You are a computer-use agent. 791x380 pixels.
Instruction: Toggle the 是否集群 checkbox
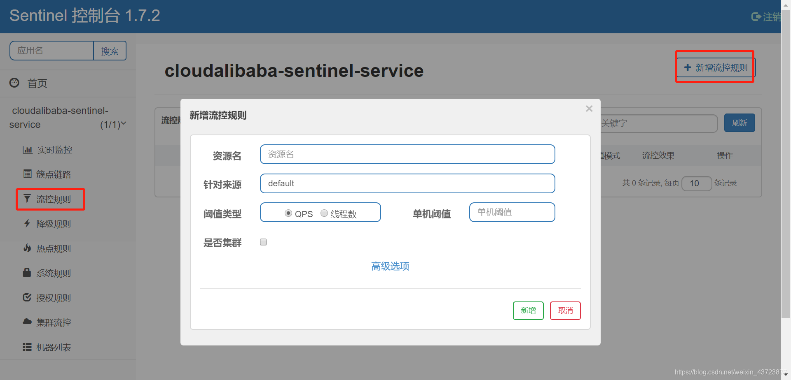point(263,242)
